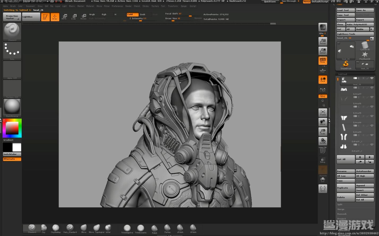Click the Frame view icon
The width and height of the screenshot is (379, 236).
pyautogui.click(x=323, y=113)
